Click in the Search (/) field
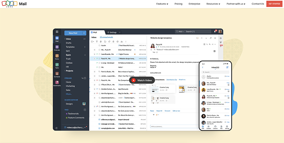The width and height of the screenshot is (284, 143). (x=198, y=31)
